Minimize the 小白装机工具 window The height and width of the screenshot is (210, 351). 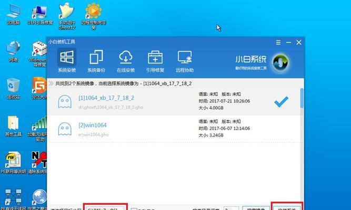(288, 41)
